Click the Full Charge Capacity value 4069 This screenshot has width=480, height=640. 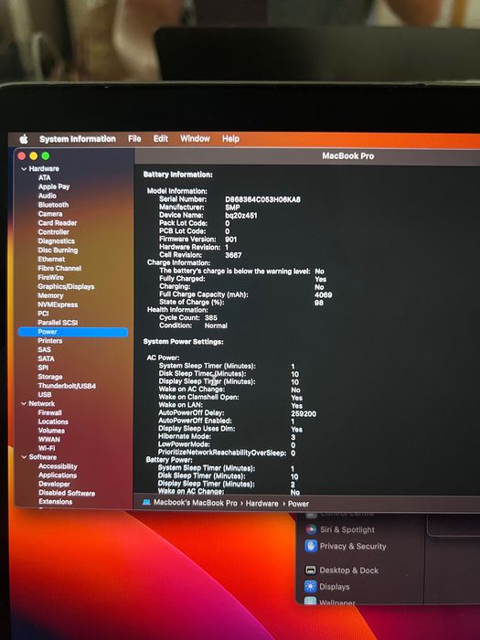324,294
